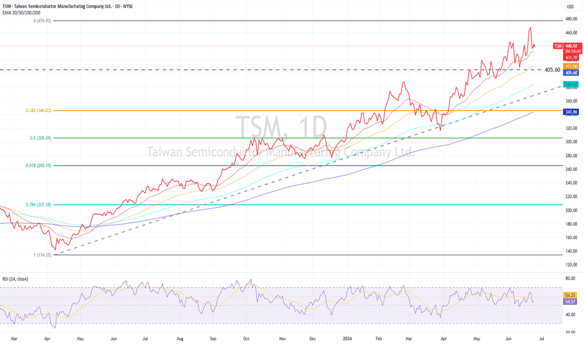Click the cyan 384.30 EMA price label
Image resolution: width=584 pixels, height=344 pixels.
571,84
